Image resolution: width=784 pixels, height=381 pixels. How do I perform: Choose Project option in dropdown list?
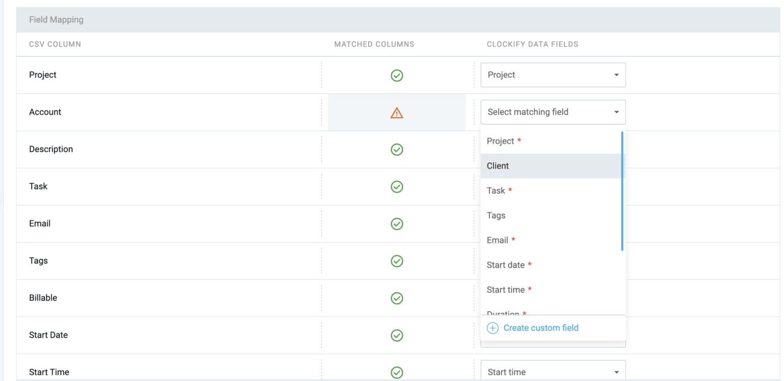(551, 141)
